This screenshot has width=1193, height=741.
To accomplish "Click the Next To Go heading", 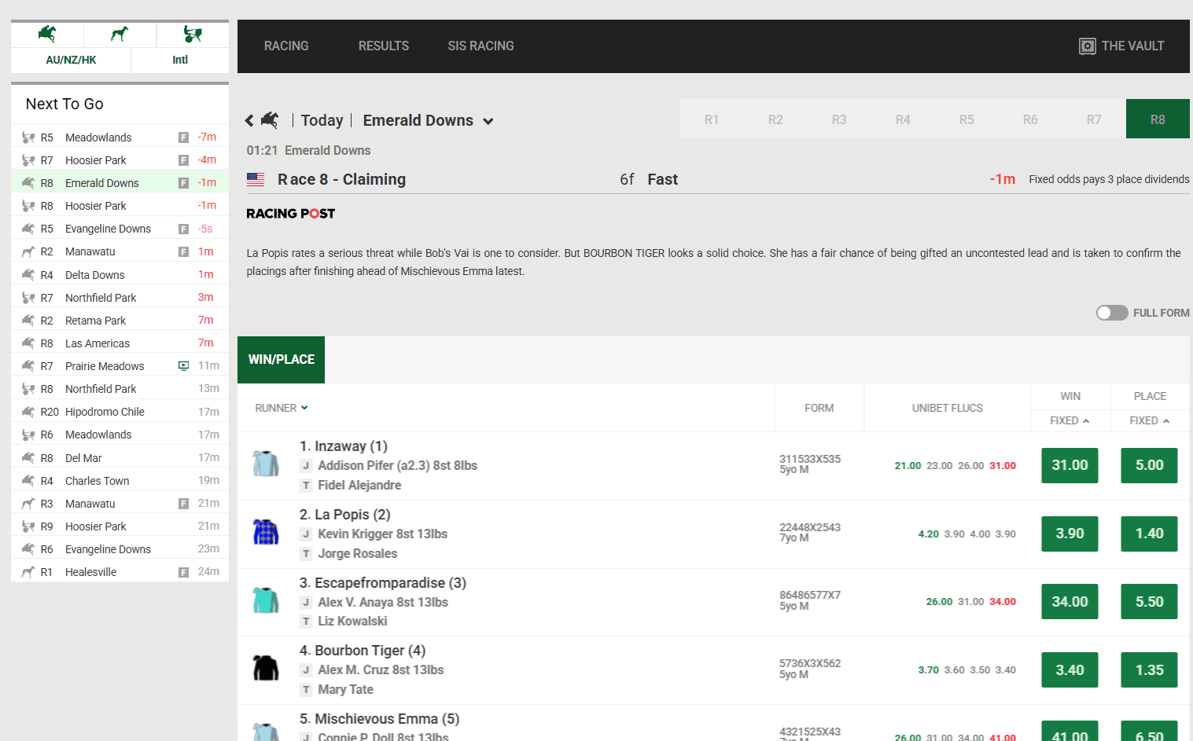I will tap(64, 104).
